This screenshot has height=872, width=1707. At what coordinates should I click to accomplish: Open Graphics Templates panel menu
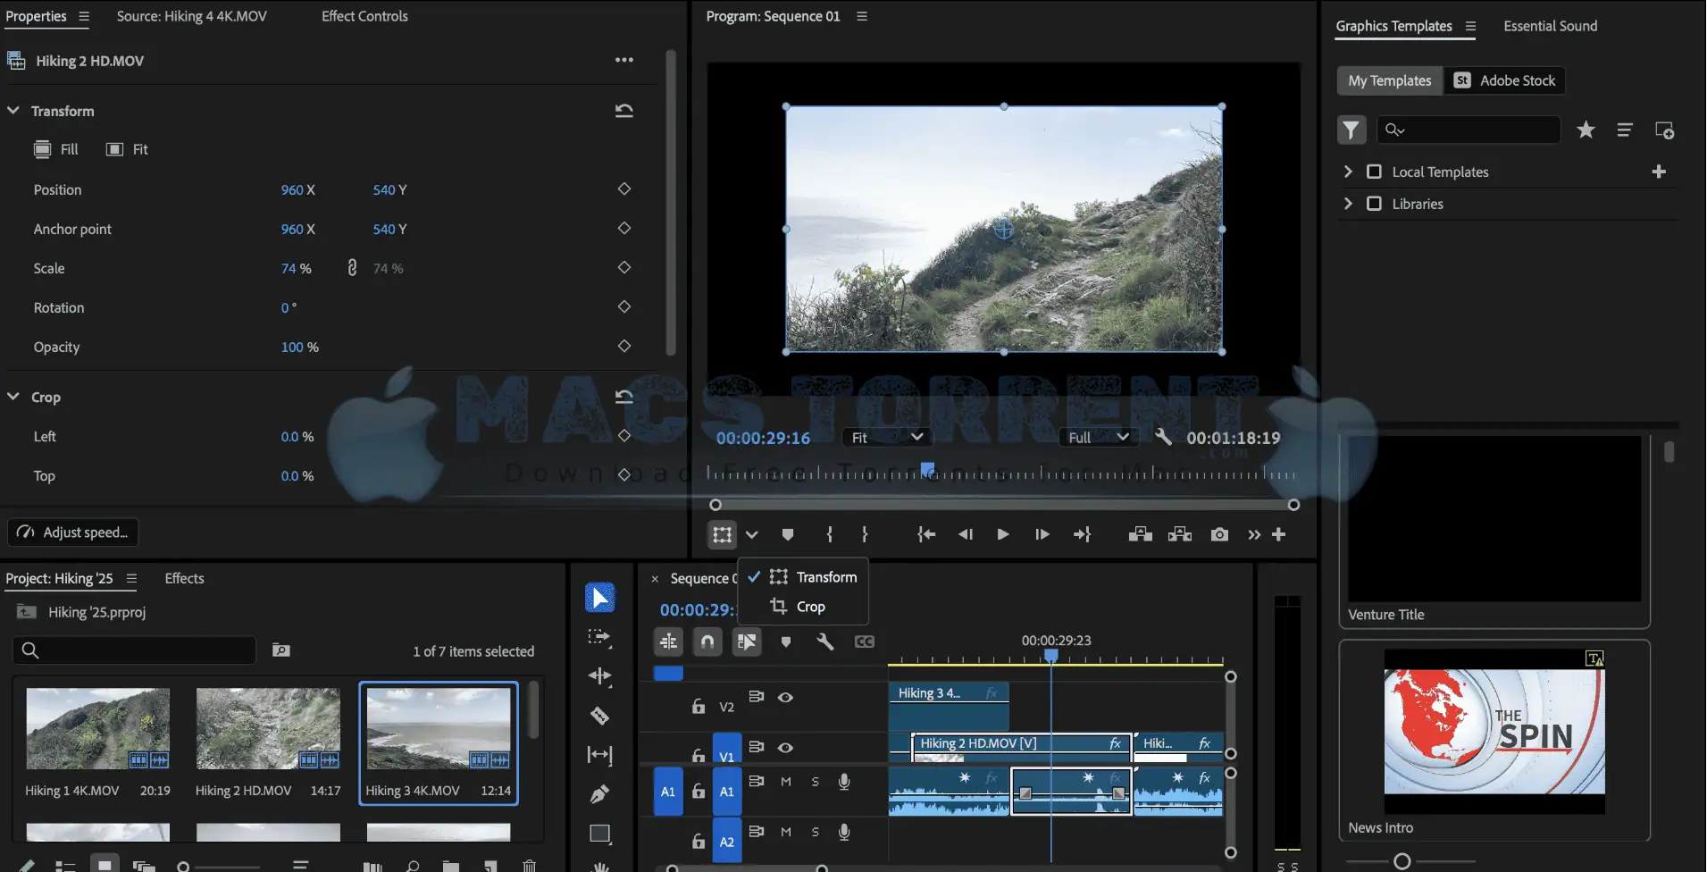(1470, 26)
